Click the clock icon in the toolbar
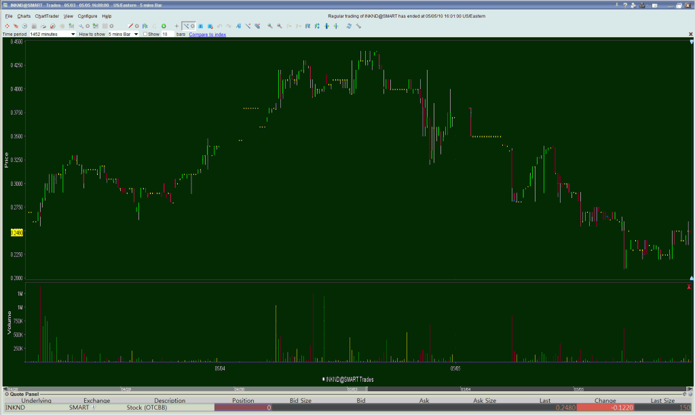 point(24,26)
